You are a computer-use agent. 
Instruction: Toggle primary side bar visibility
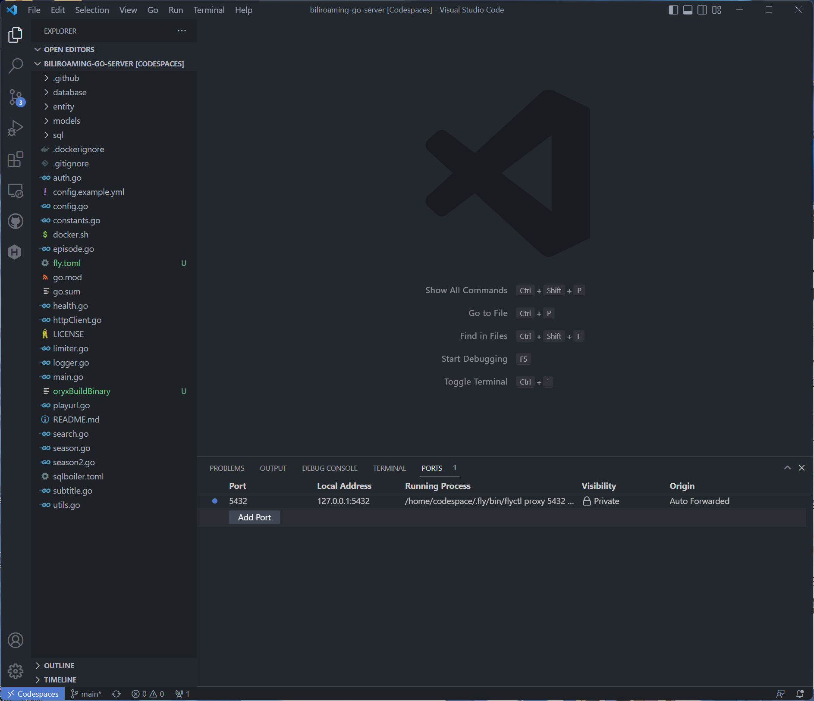[673, 10]
